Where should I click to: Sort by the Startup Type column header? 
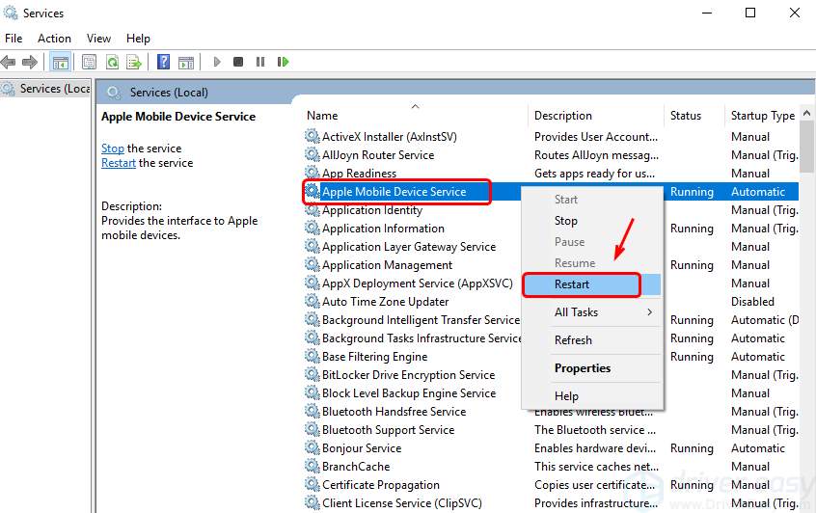(762, 116)
